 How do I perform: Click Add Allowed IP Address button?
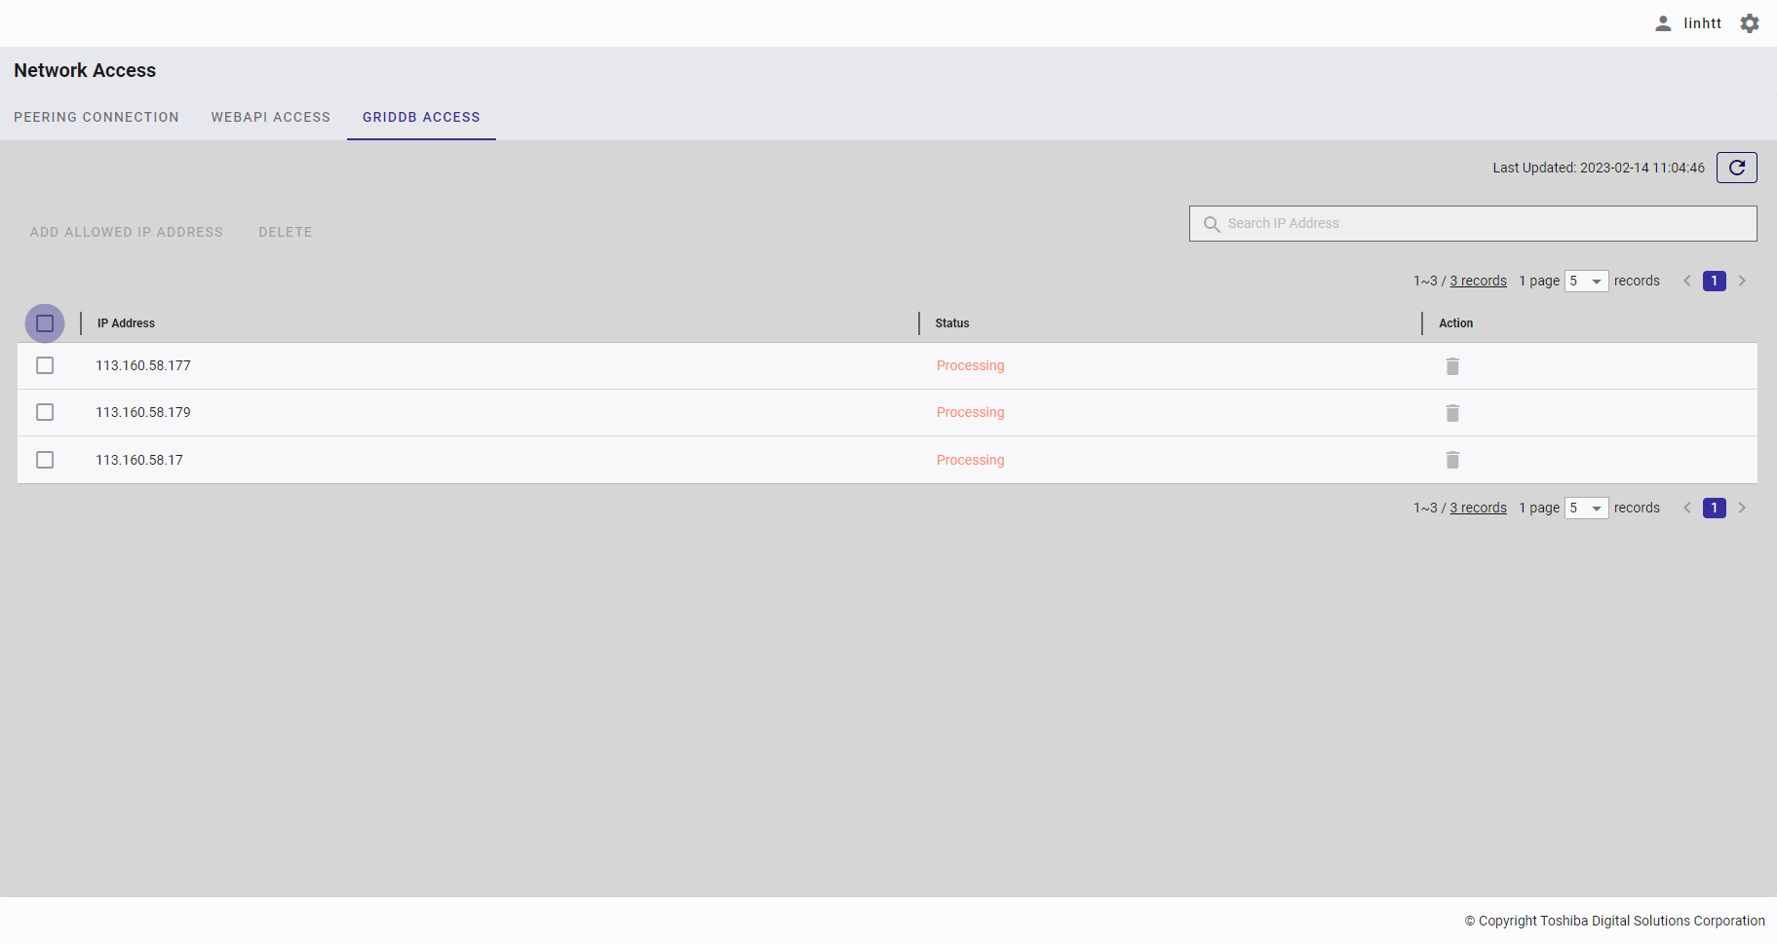coord(127,232)
